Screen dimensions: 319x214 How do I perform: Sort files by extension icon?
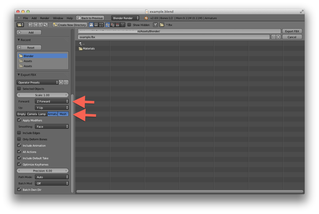(x=113, y=25)
